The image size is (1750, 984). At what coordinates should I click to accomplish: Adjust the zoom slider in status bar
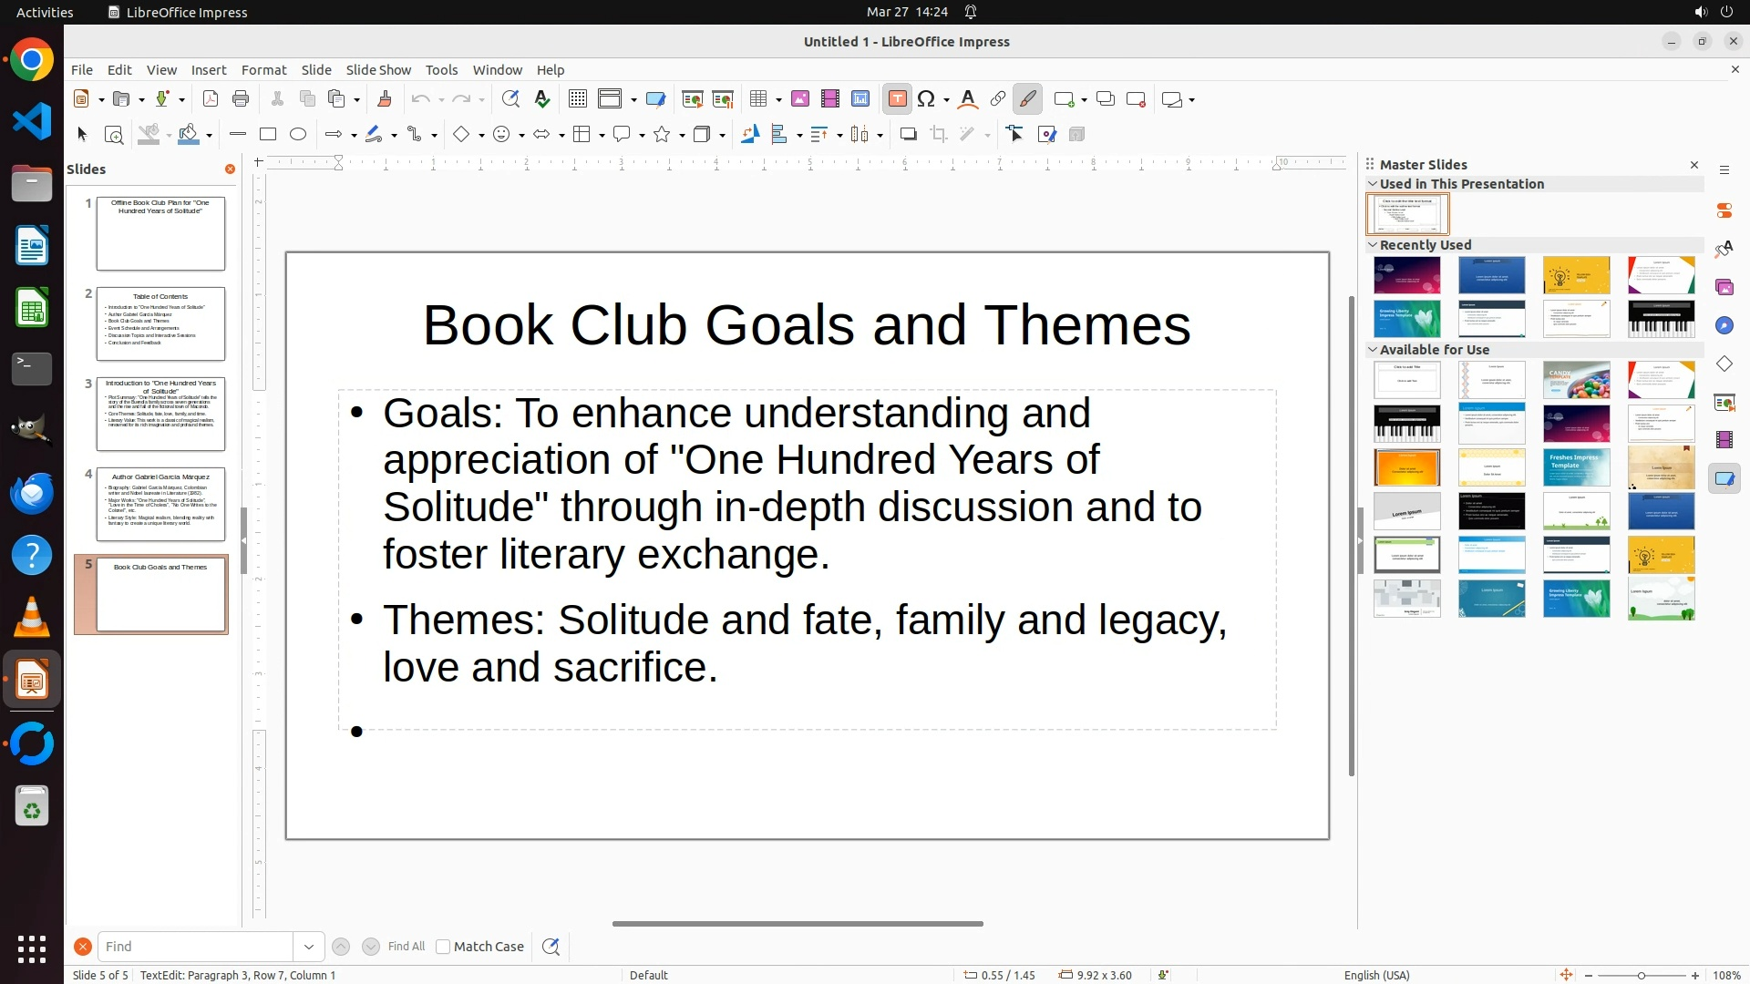(1642, 976)
